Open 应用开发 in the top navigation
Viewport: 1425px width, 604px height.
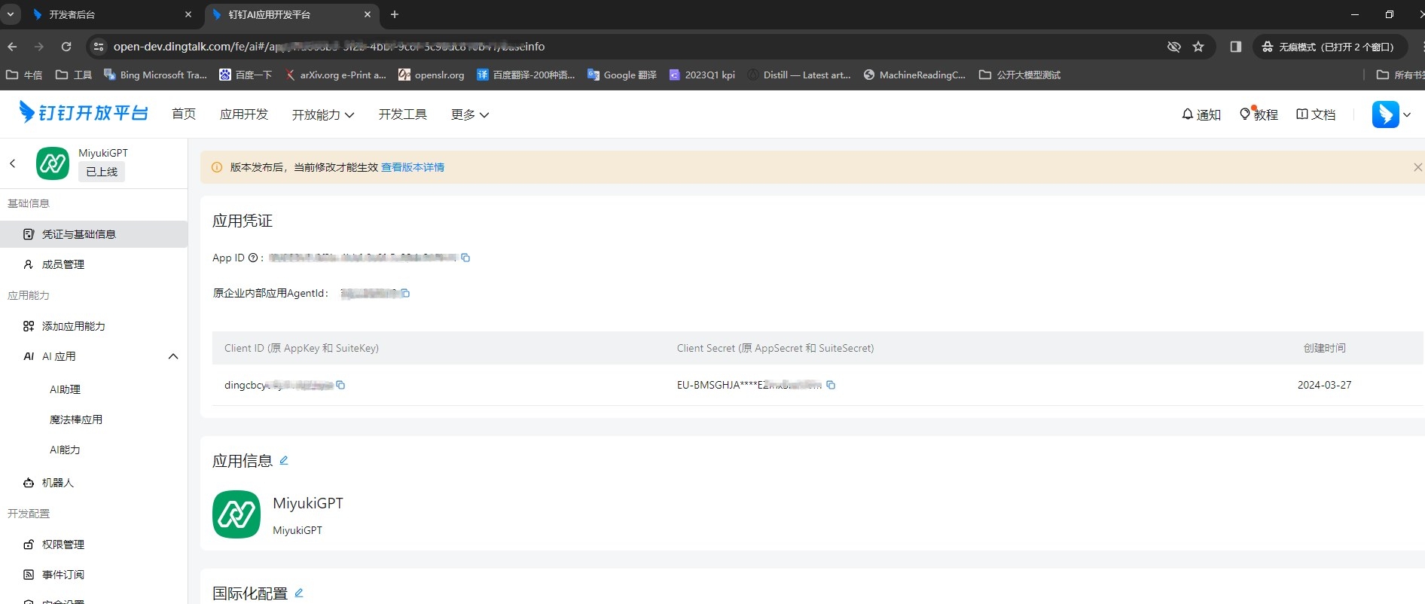click(x=244, y=114)
